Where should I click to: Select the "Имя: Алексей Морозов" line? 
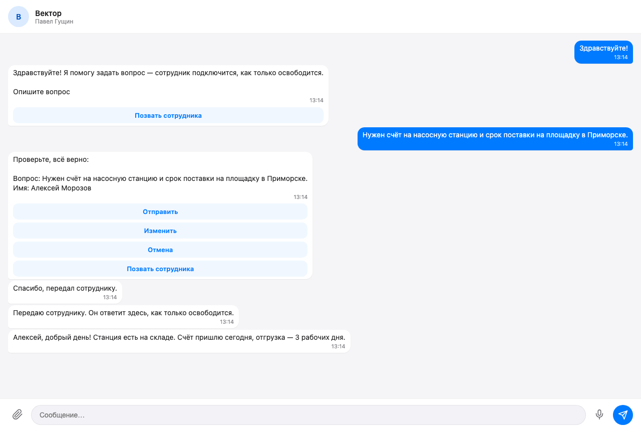pos(52,188)
